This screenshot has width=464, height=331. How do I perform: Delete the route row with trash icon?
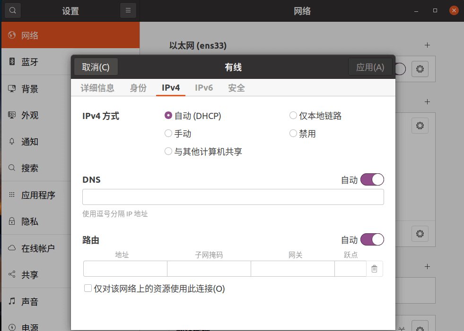pos(374,269)
